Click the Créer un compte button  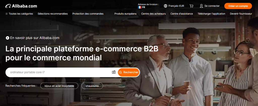click(238, 6)
